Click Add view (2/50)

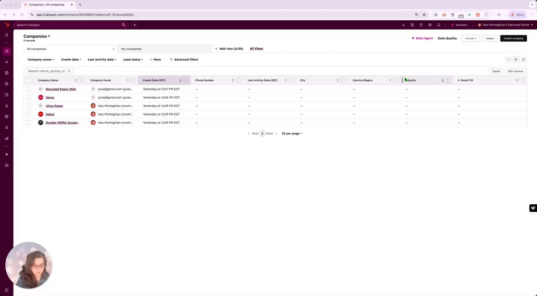pyautogui.click(x=229, y=49)
